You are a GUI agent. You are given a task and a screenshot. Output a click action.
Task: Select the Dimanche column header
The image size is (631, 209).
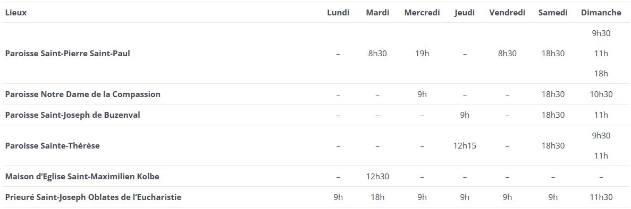[601, 12]
